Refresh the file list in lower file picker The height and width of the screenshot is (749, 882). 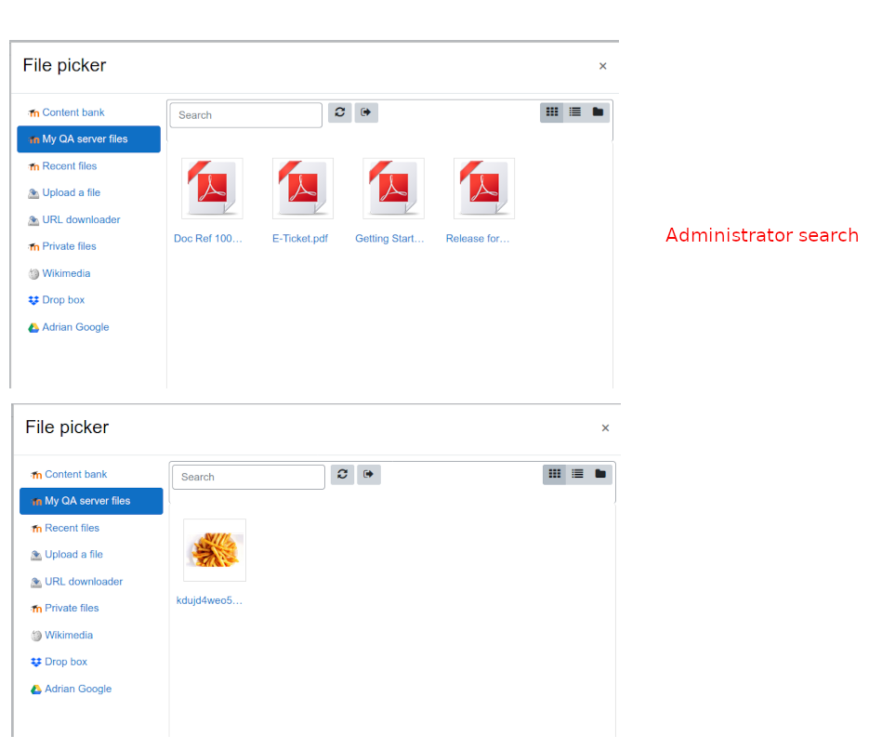(x=343, y=474)
